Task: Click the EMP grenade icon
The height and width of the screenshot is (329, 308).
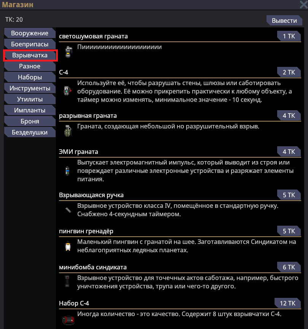Action: coord(68,171)
